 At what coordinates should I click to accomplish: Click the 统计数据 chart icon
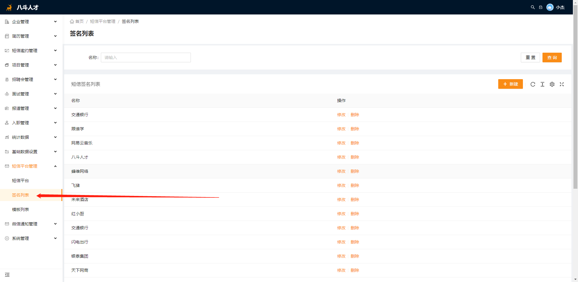[x=7, y=137]
